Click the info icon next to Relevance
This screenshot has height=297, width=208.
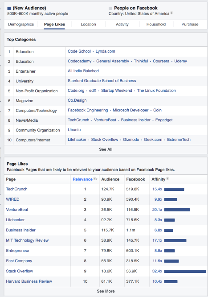coord(95,179)
